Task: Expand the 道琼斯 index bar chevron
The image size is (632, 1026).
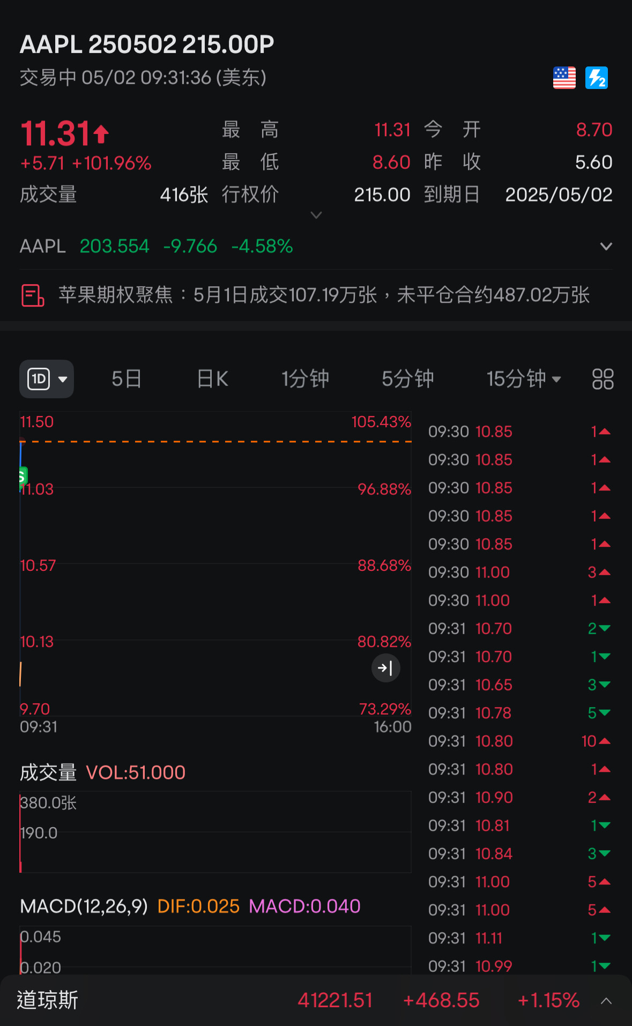Action: 606,1001
